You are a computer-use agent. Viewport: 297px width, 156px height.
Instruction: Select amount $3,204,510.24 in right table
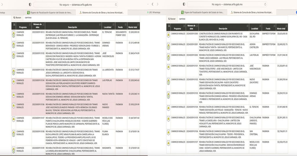(282, 93)
